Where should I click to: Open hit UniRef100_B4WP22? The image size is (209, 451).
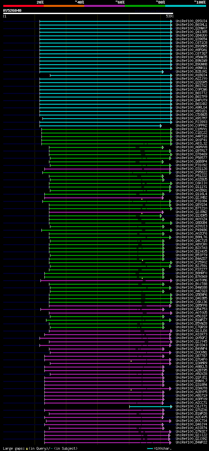coord(191,442)
